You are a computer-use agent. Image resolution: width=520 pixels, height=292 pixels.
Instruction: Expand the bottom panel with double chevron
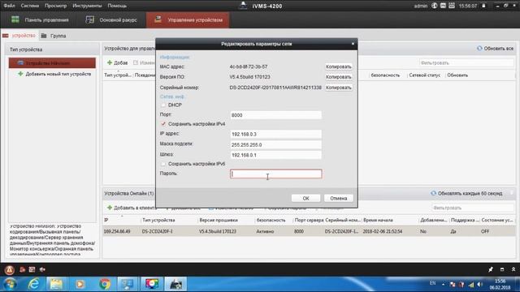[513, 269]
